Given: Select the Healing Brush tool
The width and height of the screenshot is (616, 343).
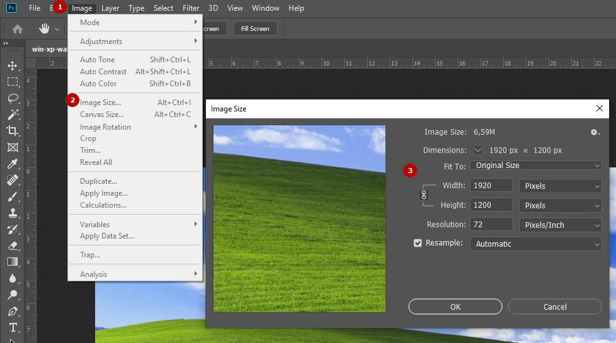Looking at the screenshot, I should (12, 180).
